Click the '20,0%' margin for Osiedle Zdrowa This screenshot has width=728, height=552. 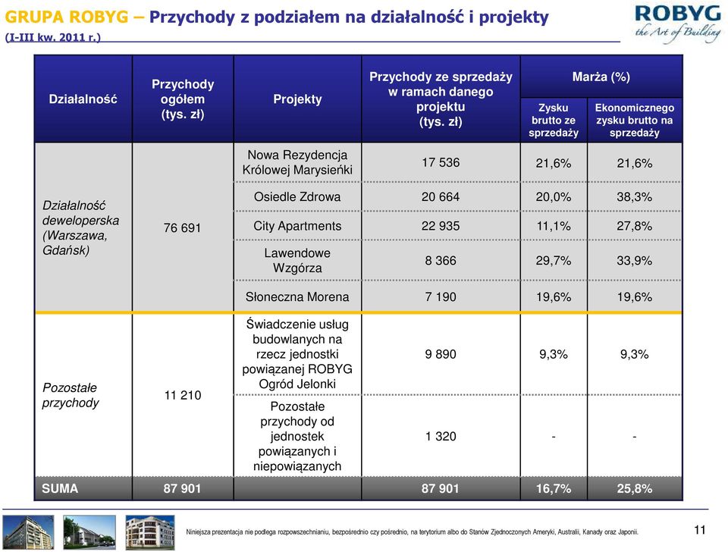pos(554,197)
